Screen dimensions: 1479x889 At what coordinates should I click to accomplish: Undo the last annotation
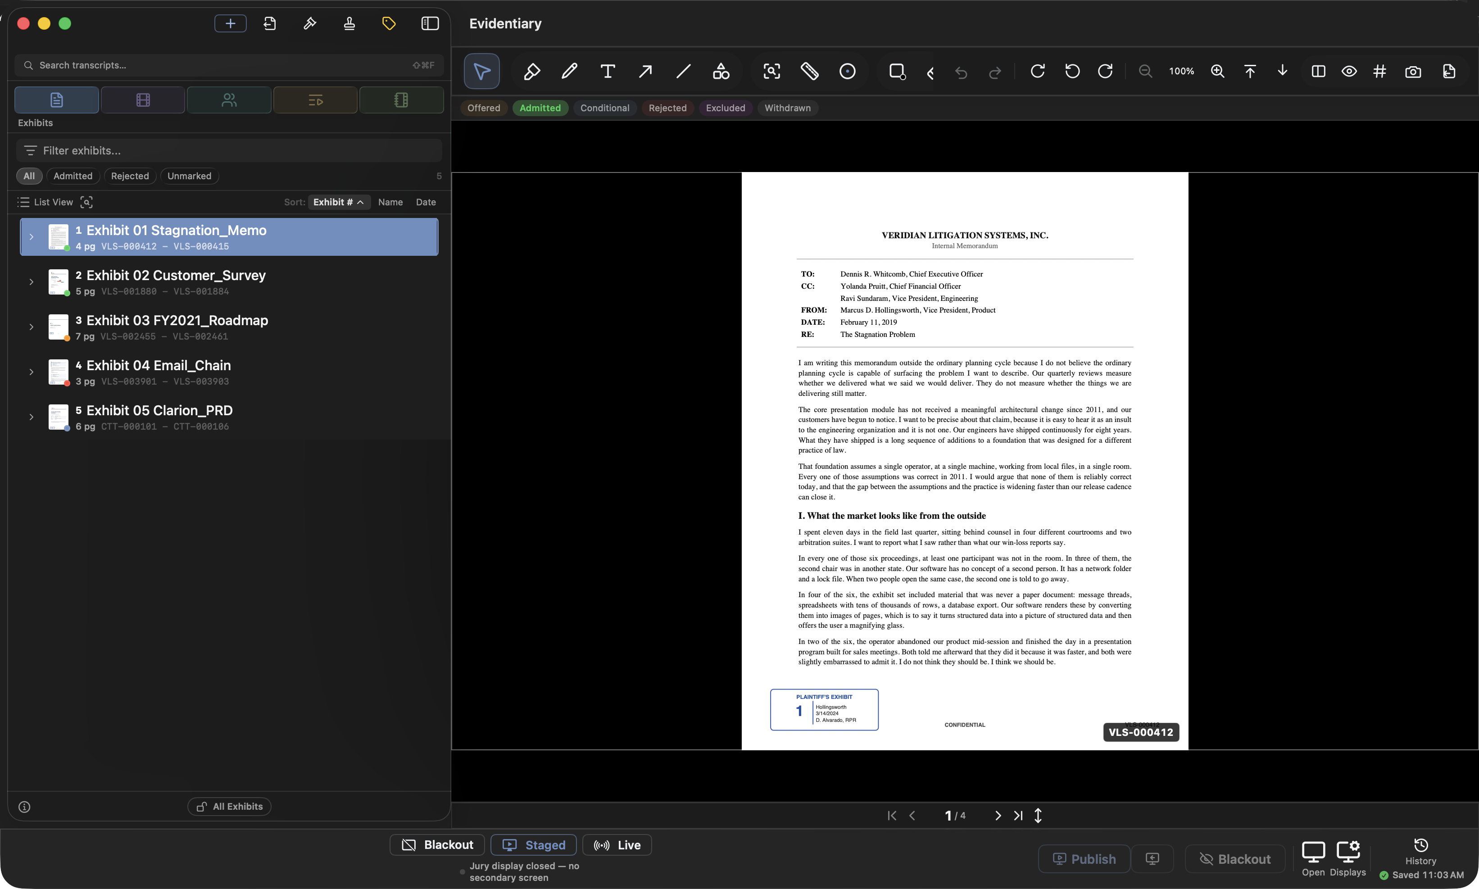coord(961,73)
